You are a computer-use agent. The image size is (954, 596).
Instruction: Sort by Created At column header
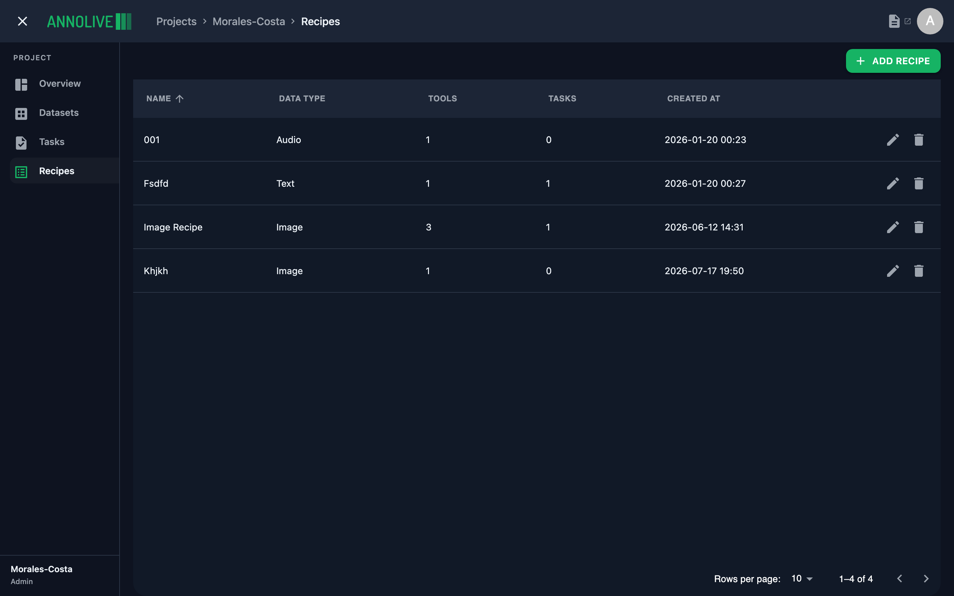(x=693, y=99)
